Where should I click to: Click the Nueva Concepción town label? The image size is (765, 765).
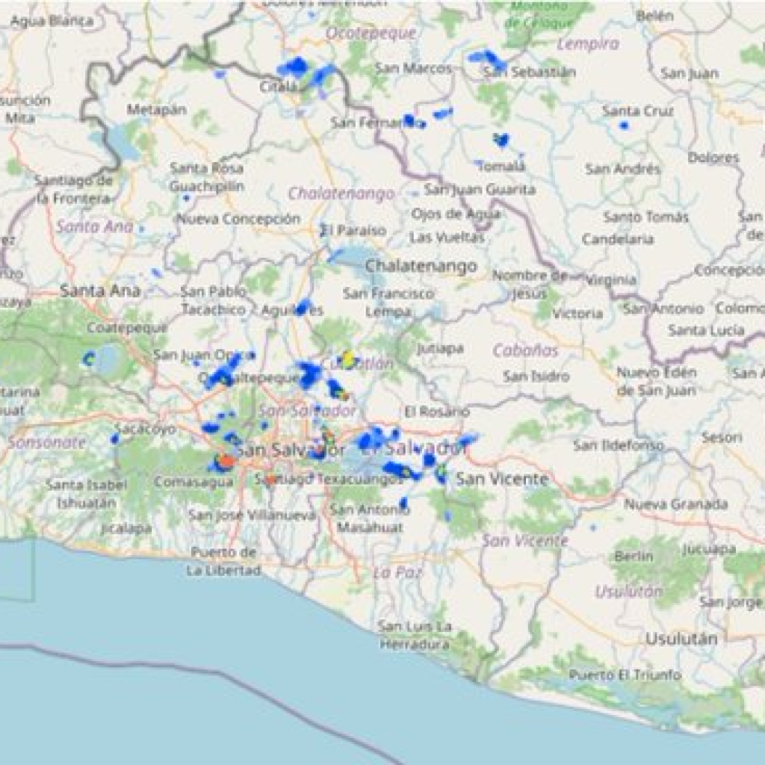pos(238,219)
